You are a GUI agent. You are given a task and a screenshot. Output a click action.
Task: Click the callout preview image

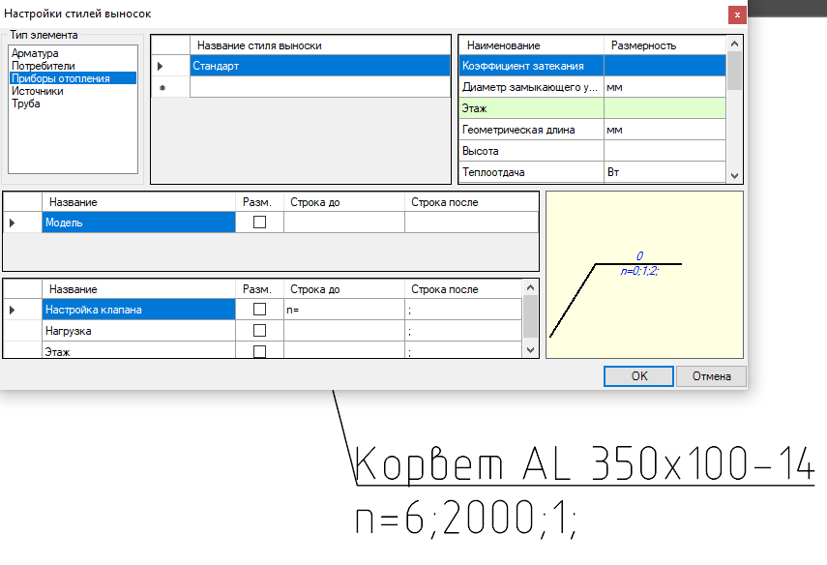click(644, 275)
